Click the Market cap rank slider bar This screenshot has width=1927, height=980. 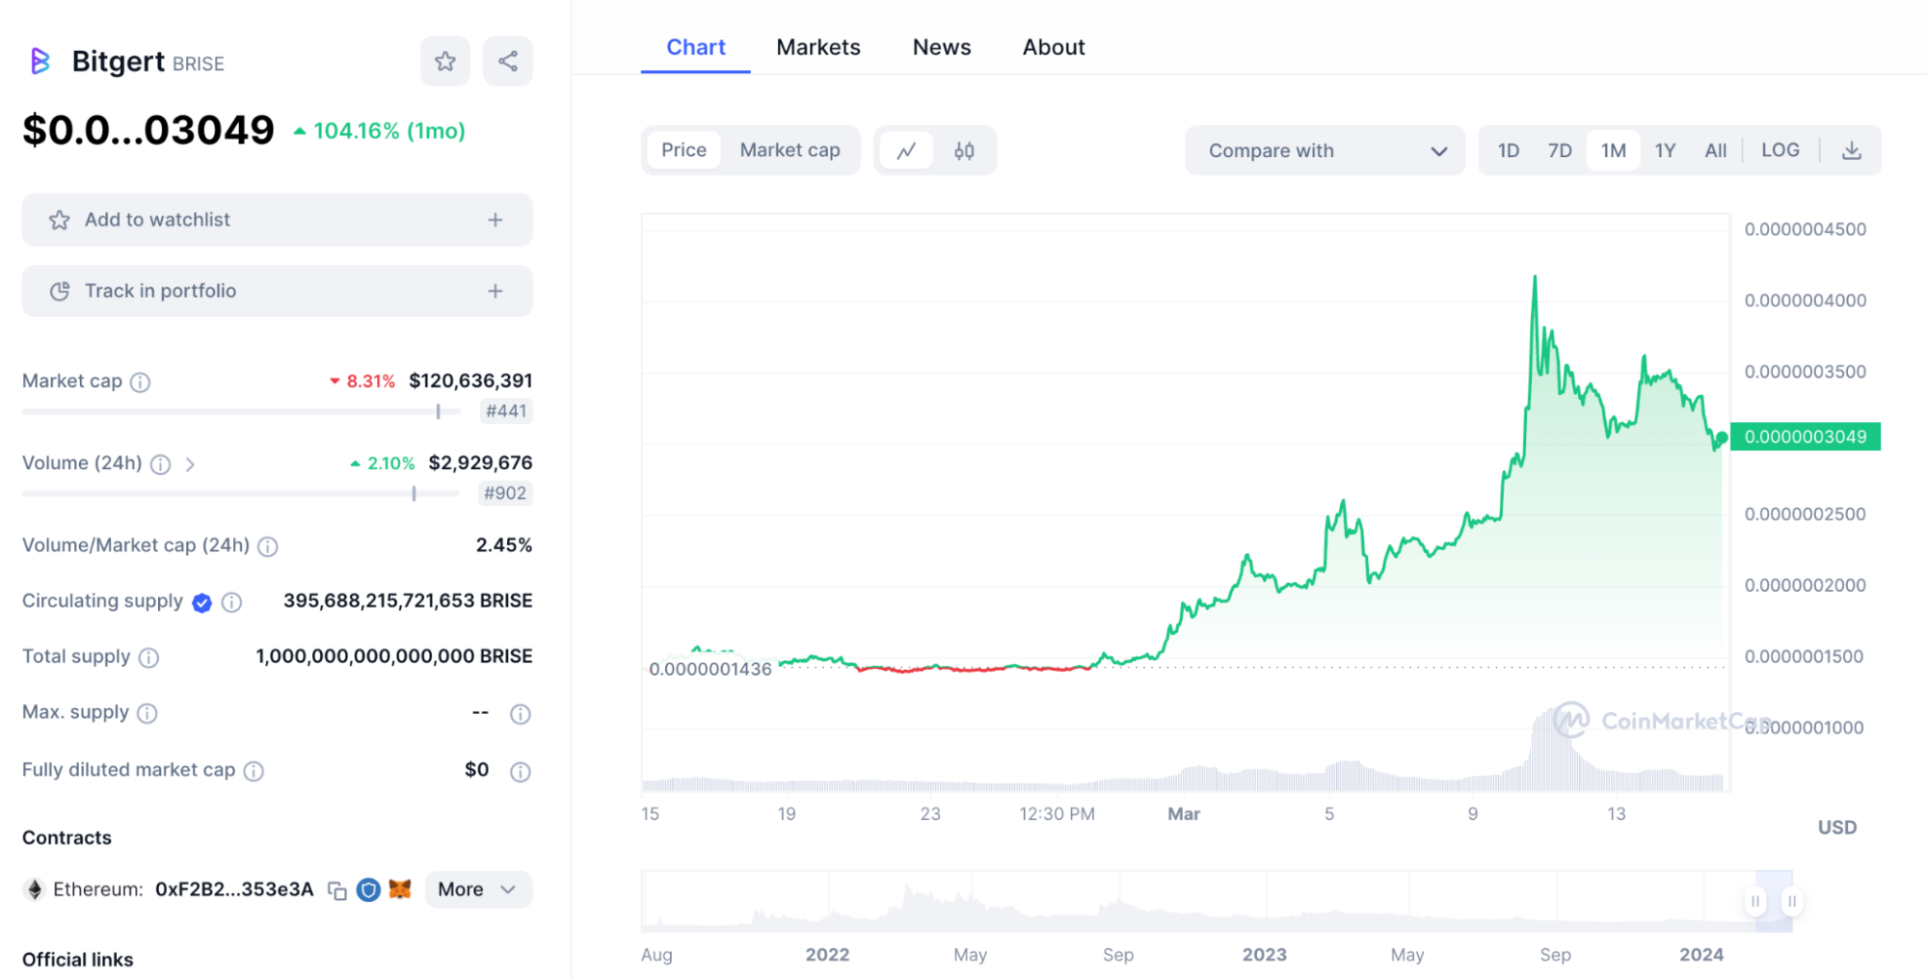tap(241, 411)
